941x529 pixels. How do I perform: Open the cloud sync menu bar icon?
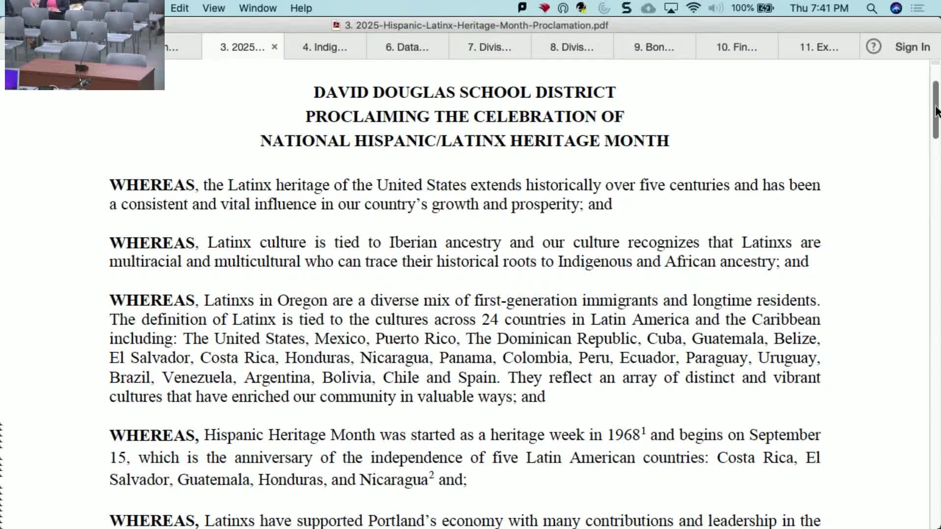pos(648,8)
